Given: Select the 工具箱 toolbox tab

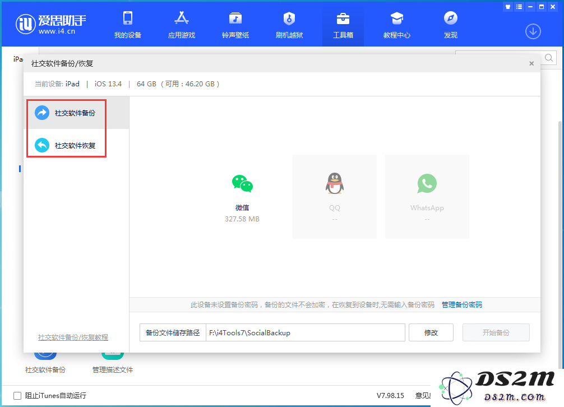Looking at the screenshot, I should click(x=343, y=25).
